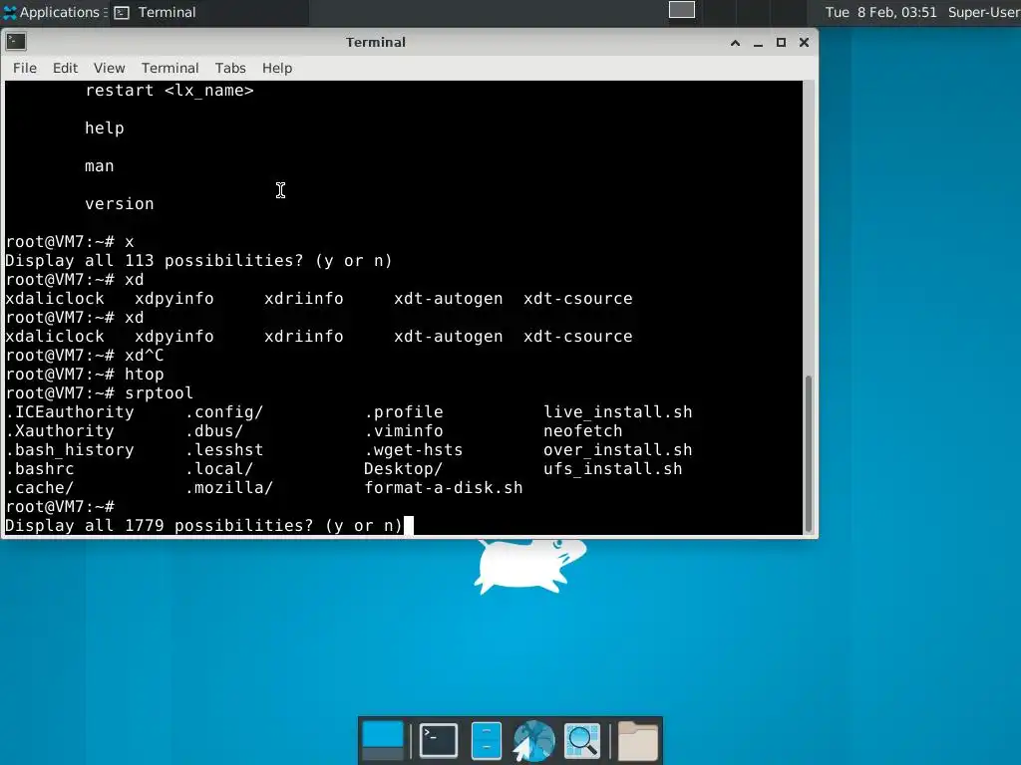Click the clock showing Tue 8 Feb, 03:51
Image resolution: width=1021 pixels, height=765 pixels.
881,12
